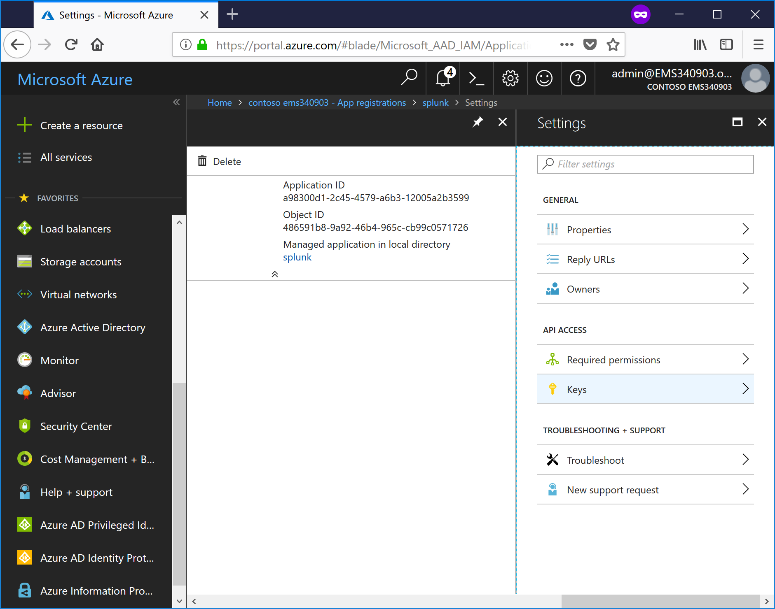This screenshot has width=775, height=609.
Task: Open Monitor in the left sidebar
Action: coord(59,360)
